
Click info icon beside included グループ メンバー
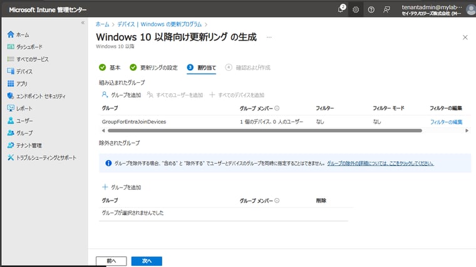point(277,108)
